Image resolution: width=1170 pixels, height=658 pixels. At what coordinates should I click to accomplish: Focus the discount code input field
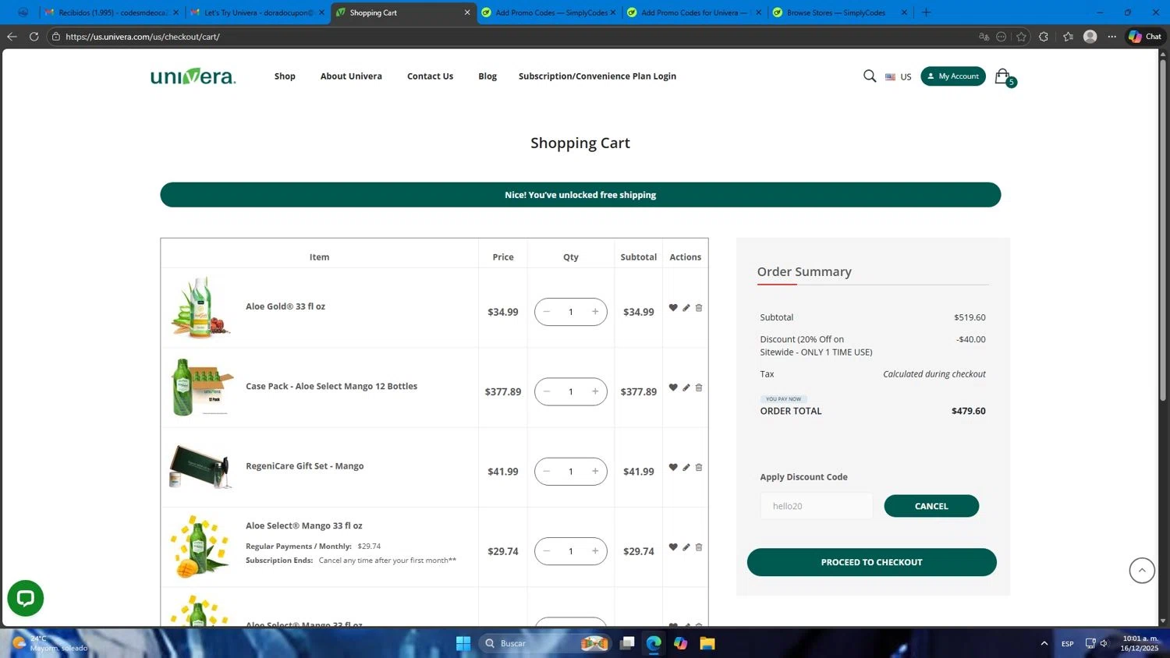coord(817,506)
